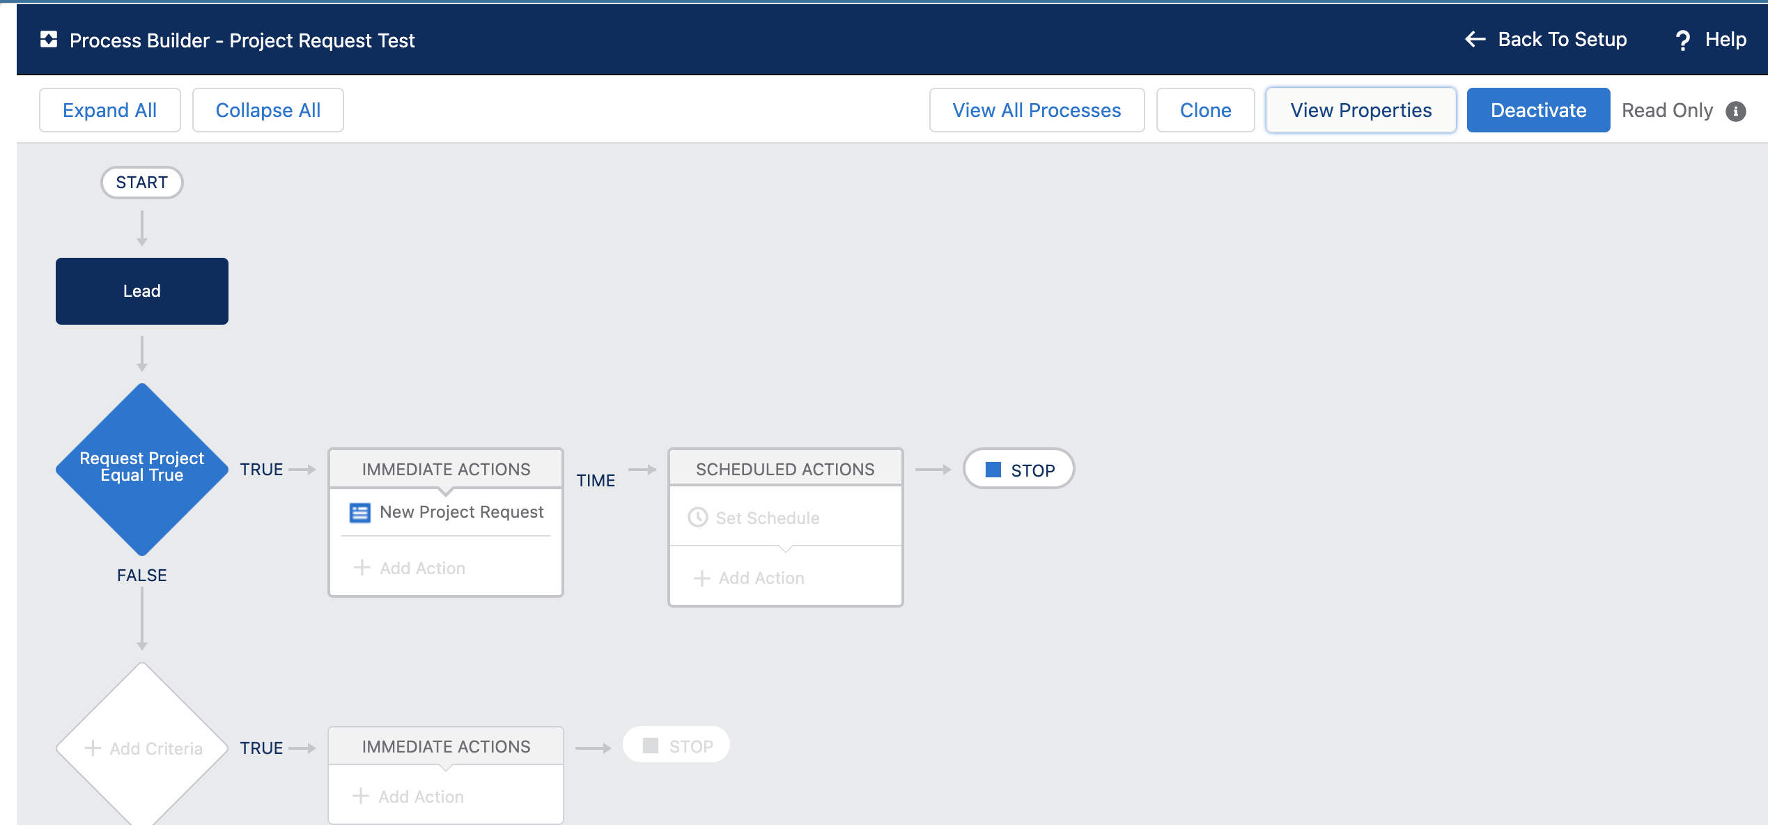This screenshot has width=1768, height=825.
Task: Deactivate the process
Action: click(1538, 110)
